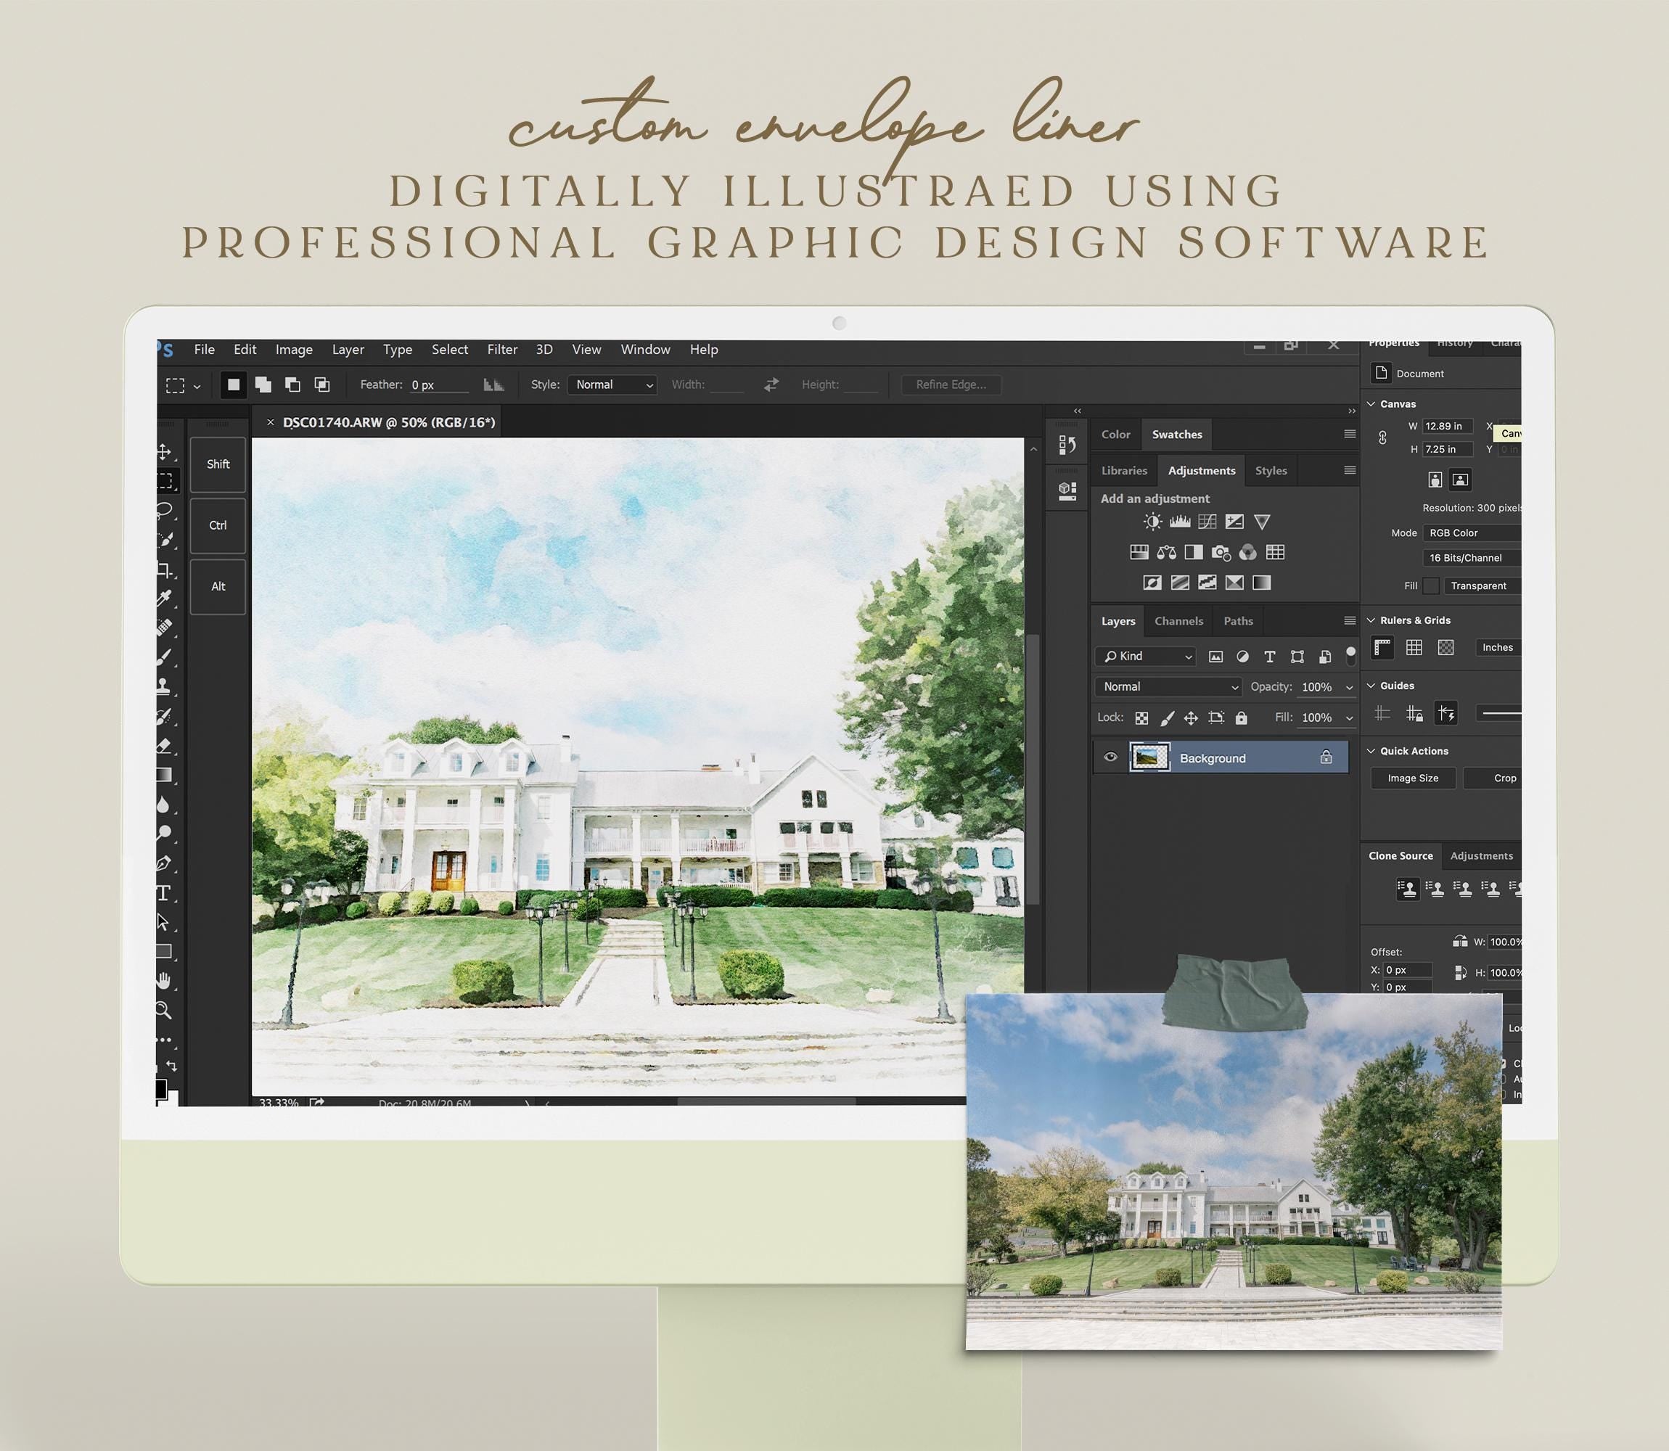Select the Path Selection tool

[x=163, y=922]
